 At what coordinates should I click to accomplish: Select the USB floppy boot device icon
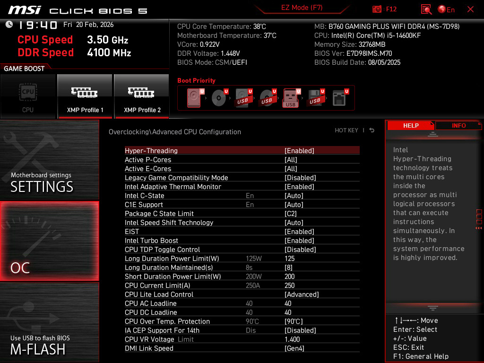(x=315, y=98)
